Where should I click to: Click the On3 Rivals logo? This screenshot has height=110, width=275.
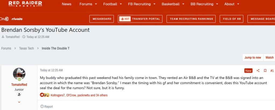pyautogui.click(x=11, y=19)
